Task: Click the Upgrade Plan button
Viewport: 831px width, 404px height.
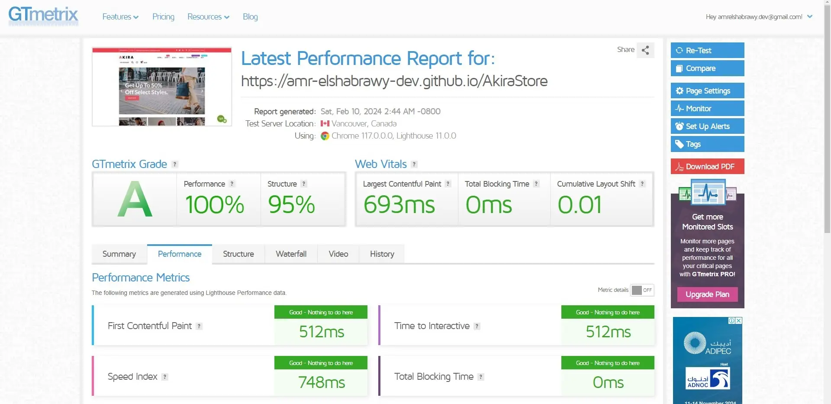Action: coord(707,294)
